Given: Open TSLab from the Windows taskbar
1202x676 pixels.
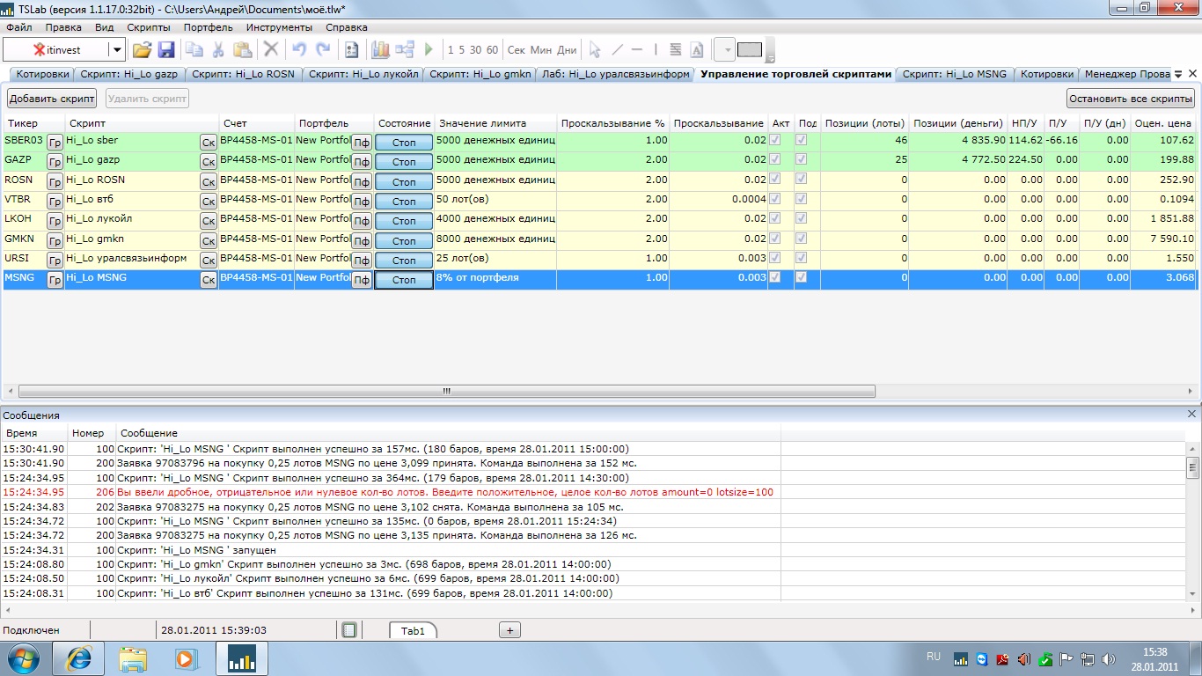Looking at the screenshot, I should 242,658.
